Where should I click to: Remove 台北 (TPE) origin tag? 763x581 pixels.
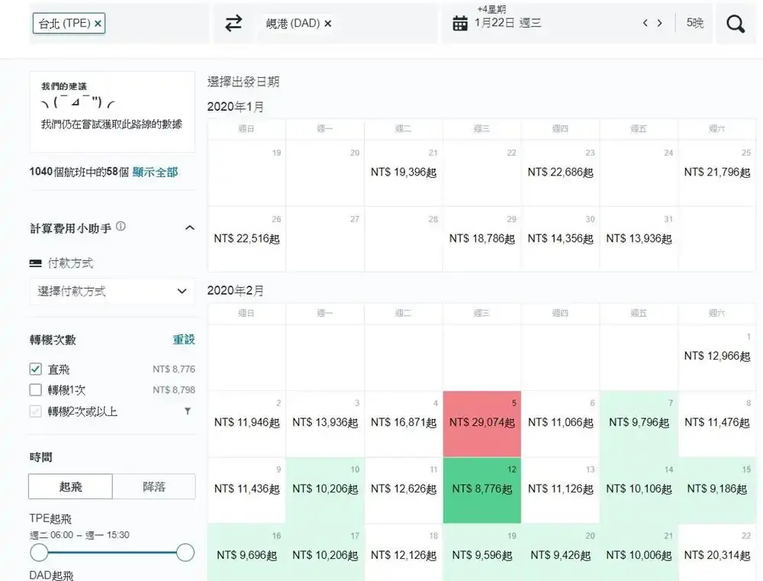tap(98, 24)
